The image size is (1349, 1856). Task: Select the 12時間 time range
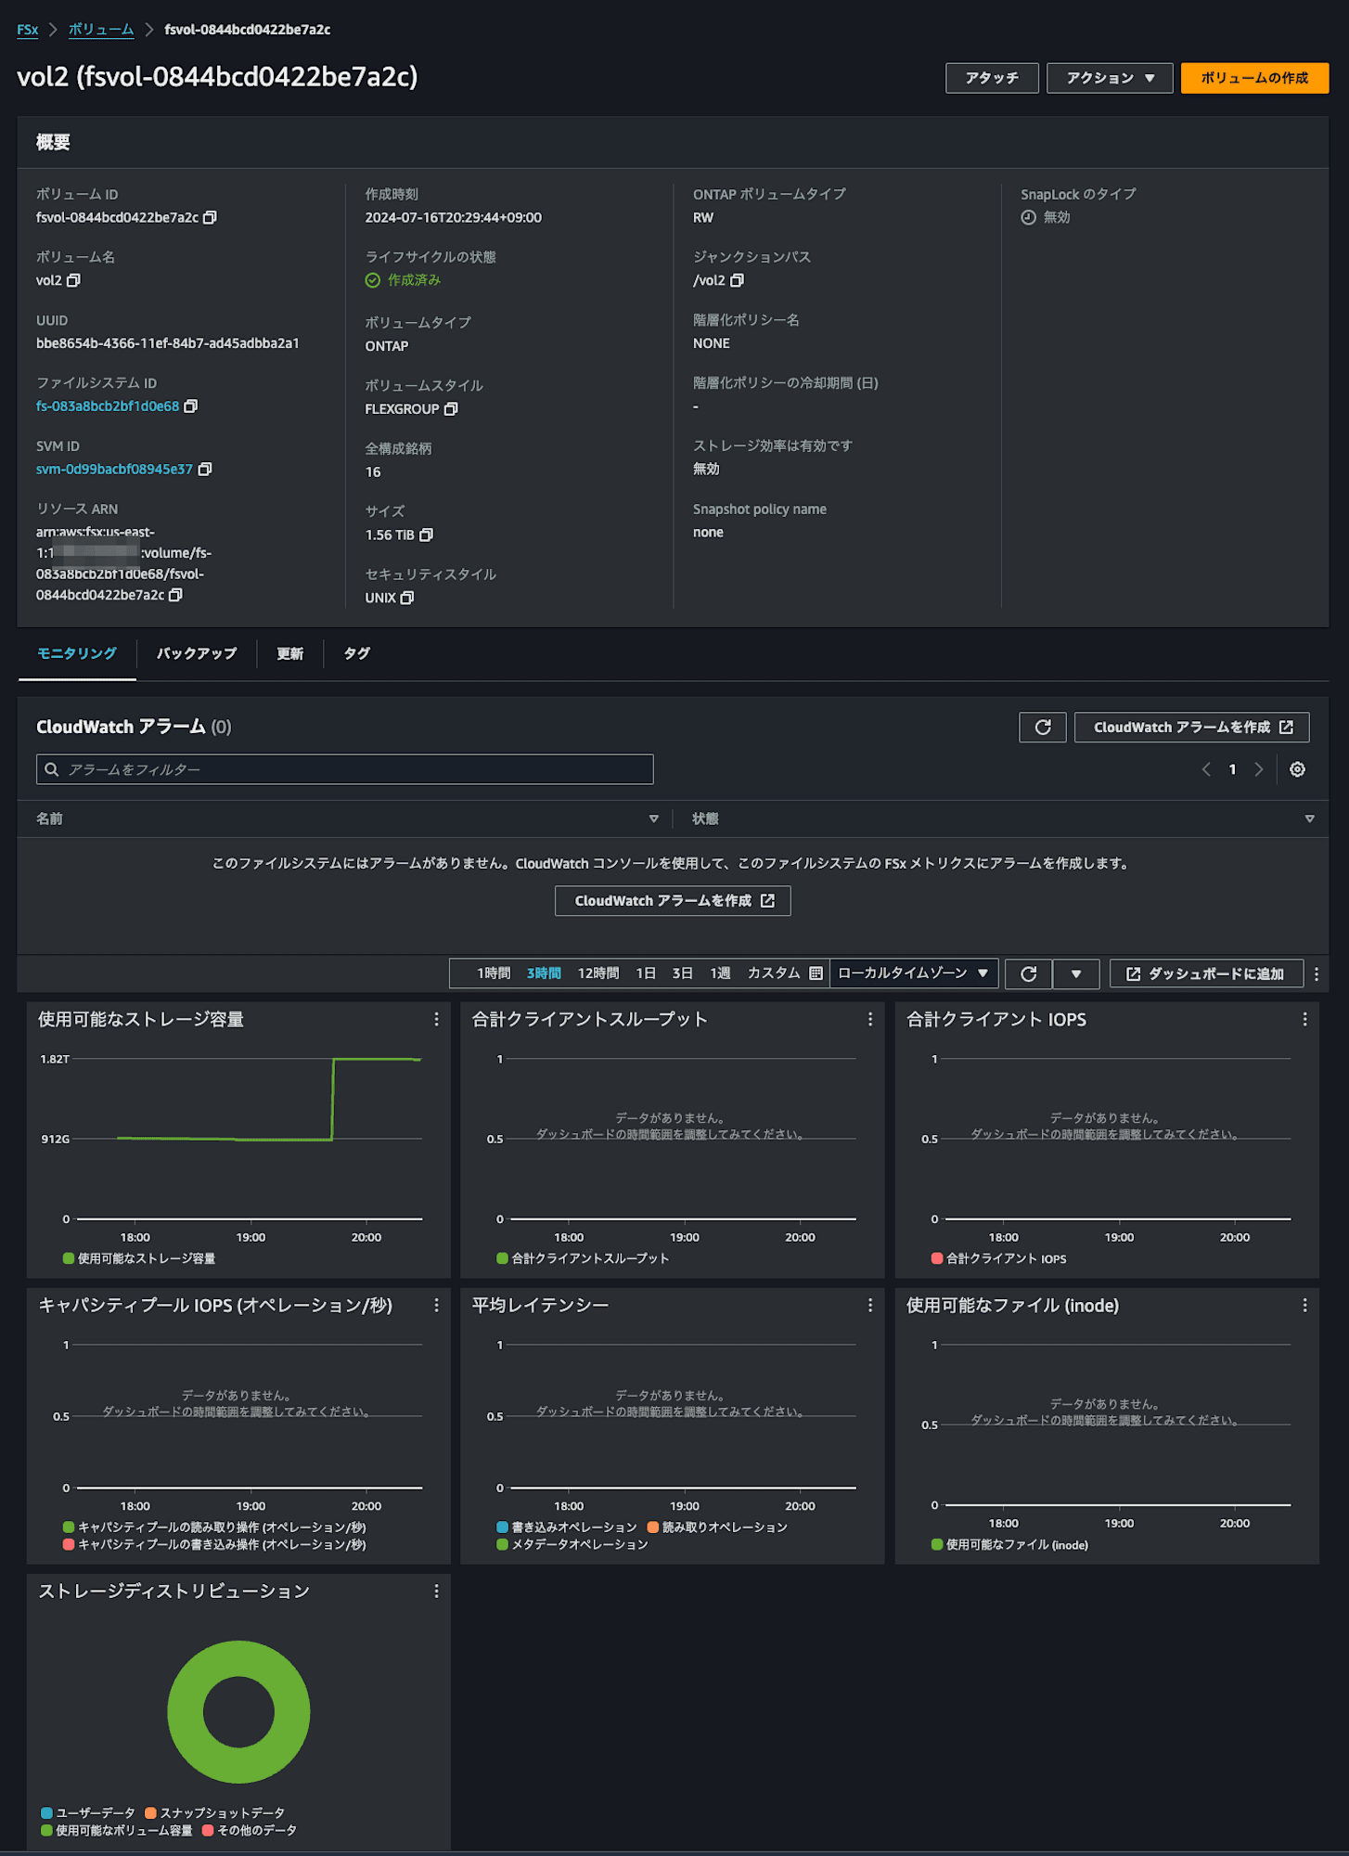pyautogui.click(x=598, y=973)
